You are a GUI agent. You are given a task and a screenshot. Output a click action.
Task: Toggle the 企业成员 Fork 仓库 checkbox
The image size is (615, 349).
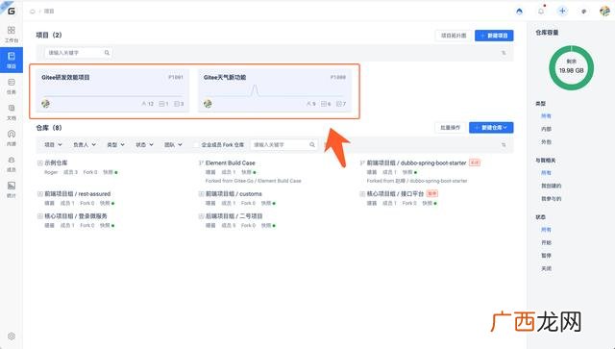click(196, 145)
